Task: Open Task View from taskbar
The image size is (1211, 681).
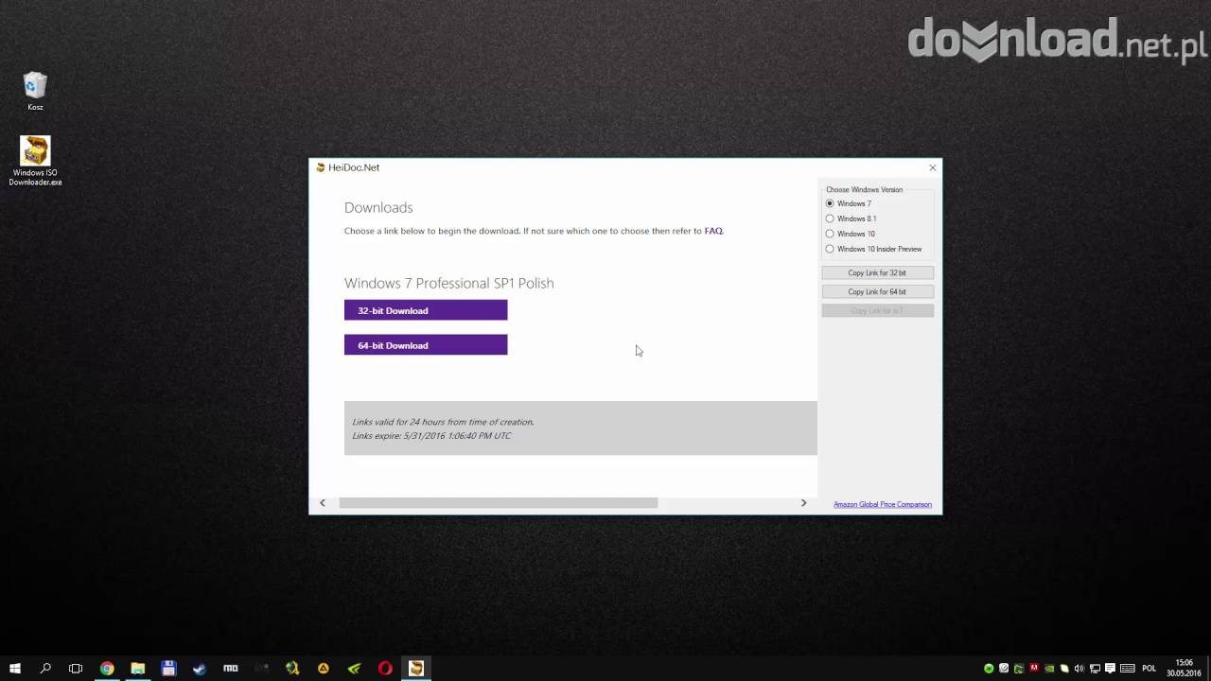Action: point(76,669)
